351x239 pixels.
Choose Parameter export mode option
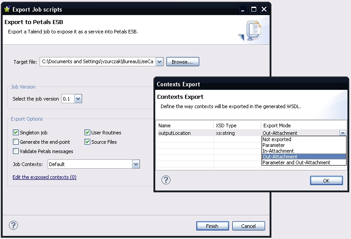(x=274, y=145)
